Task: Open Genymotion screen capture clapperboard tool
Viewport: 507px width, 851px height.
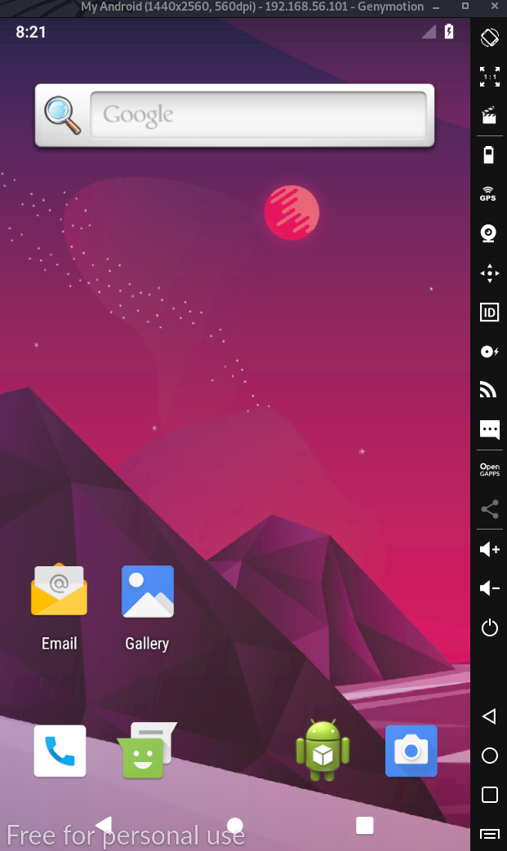Action: tap(490, 116)
